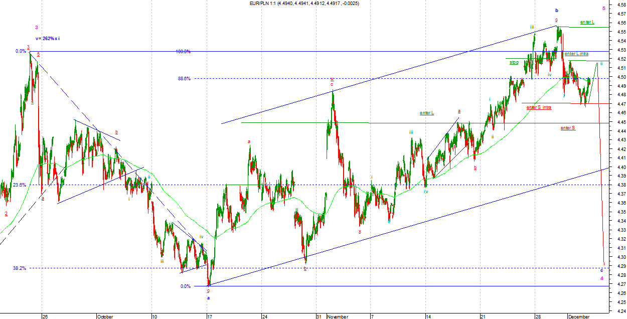627x319 pixels.
Task: Click the 100.0% Fibonacci label
Action: (183, 51)
